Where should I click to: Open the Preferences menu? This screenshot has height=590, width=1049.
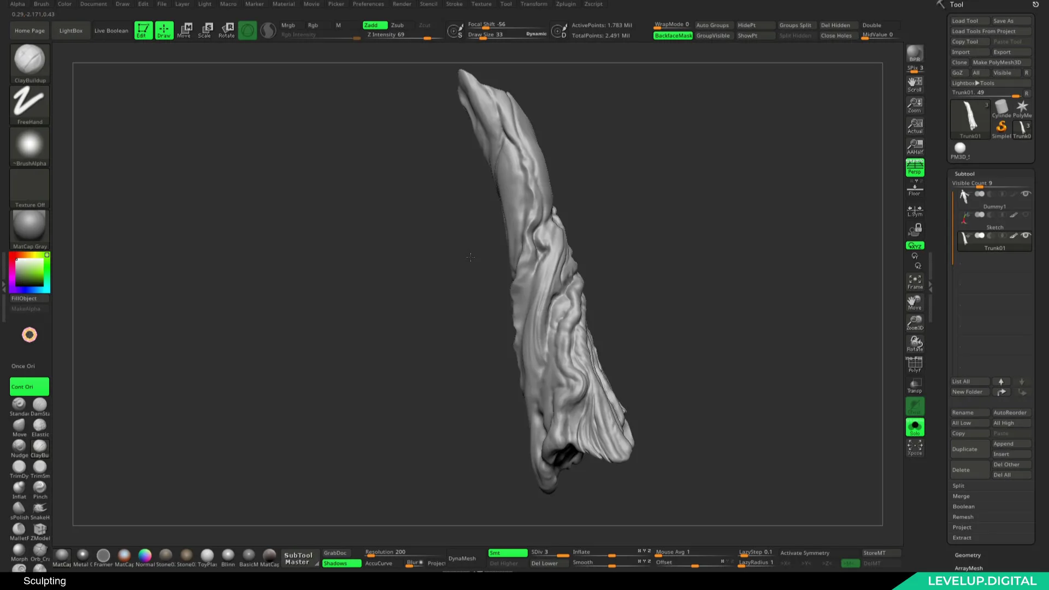[368, 4]
